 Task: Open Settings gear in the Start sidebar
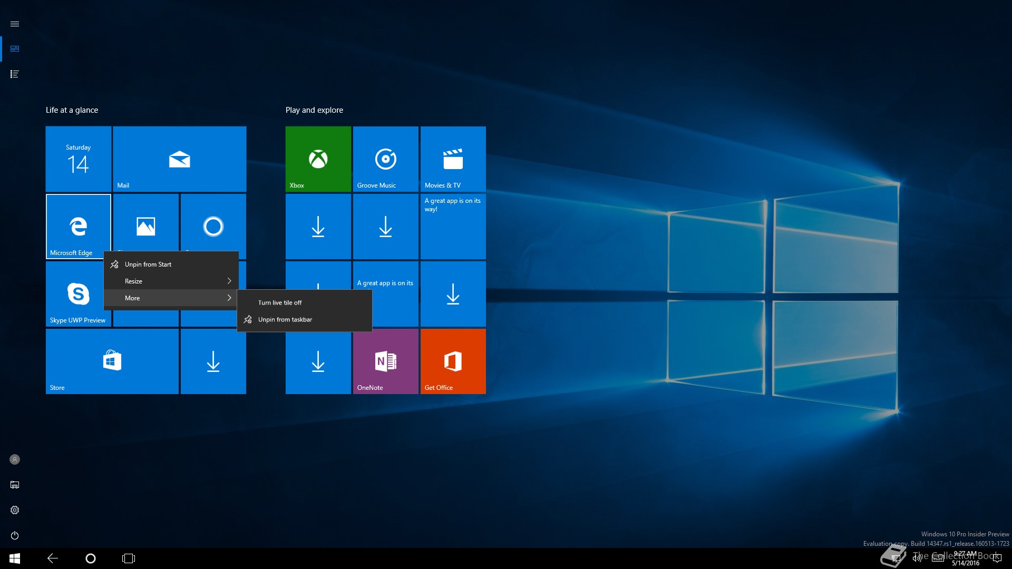click(x=15, y=510)
